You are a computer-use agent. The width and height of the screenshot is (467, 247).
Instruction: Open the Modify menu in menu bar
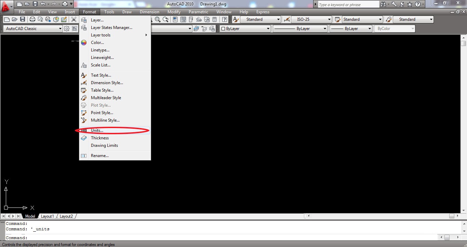pyautogui.click(x=174, y=12)
